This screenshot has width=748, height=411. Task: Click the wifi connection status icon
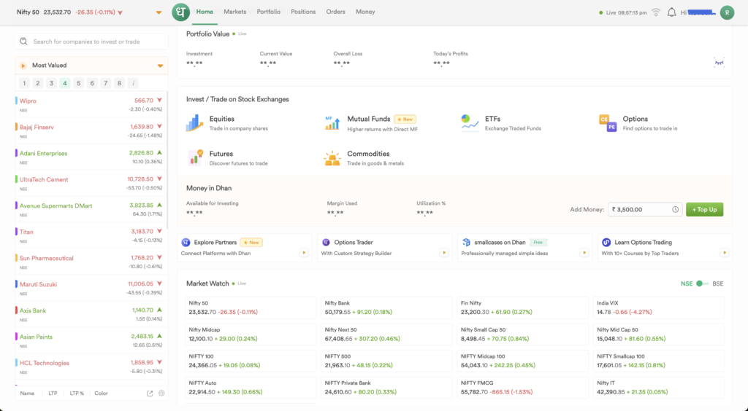tap(656, 12)
